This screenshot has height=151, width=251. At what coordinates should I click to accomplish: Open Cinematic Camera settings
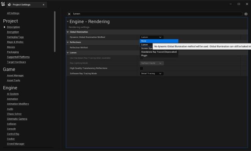click(x=17, y=119)
